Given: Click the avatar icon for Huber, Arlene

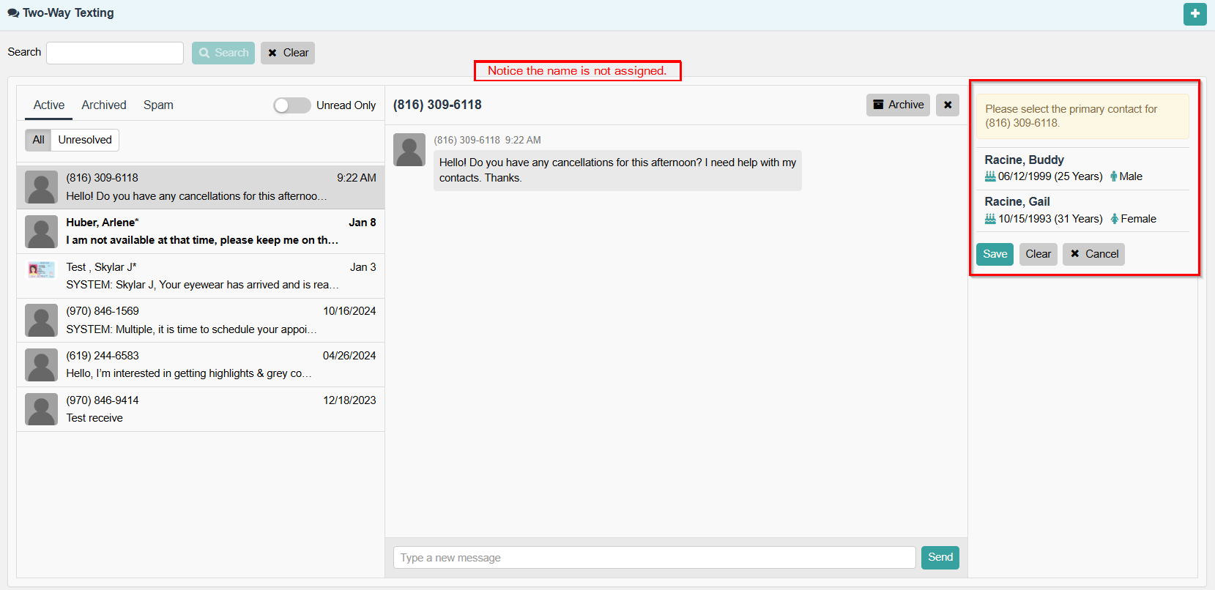Looking at the screenshot, I should coord(41,231).
